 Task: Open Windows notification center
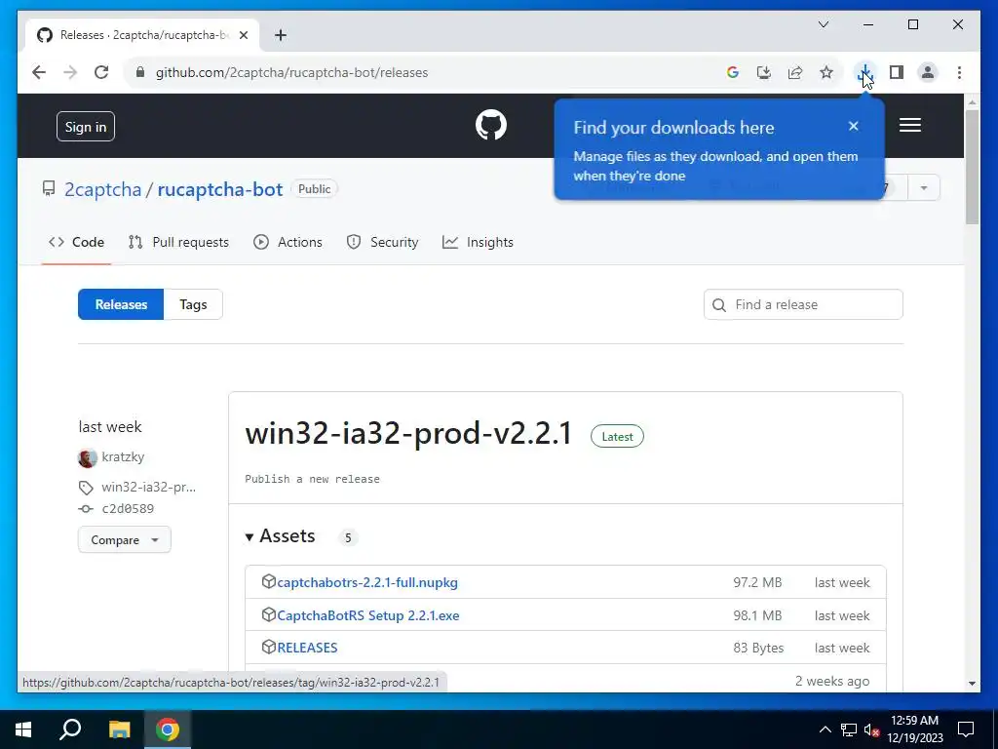pos(966,729)
